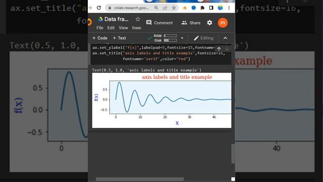The width and height of the screenshot is (323, 182).
Task: Click the ax.set_title code line
Action: point(158,53)
